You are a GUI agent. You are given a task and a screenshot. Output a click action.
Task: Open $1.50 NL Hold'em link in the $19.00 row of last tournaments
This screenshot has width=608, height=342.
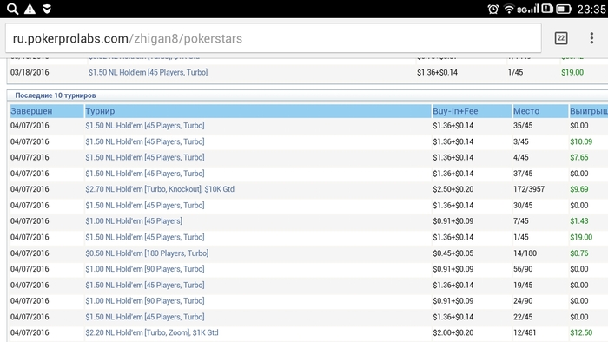click(x=145, y=237)
